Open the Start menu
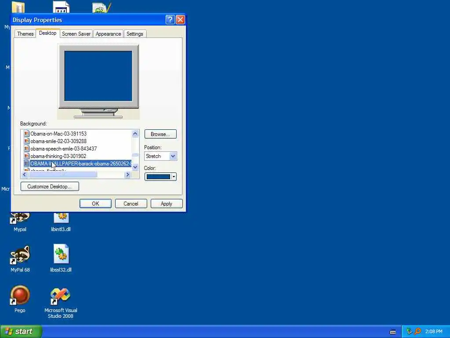This screenshot has height=338, width=450. point(21,331)
